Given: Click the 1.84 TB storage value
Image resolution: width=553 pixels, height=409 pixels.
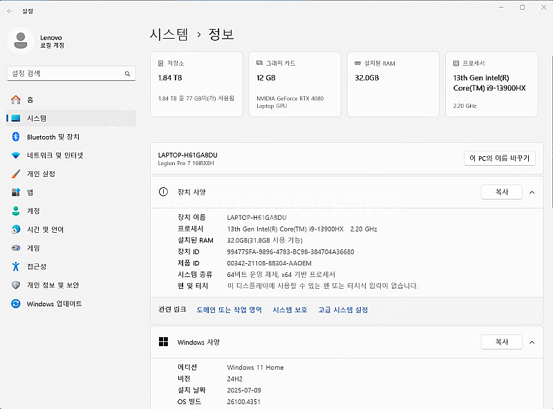Looking at the screenshot, I should pos(170,78).
